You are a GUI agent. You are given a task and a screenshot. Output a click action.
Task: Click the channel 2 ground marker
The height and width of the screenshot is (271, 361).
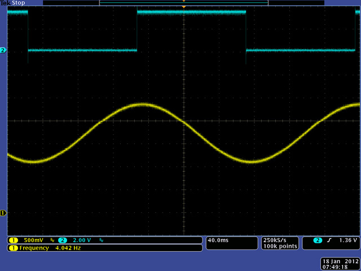(3, 51)
